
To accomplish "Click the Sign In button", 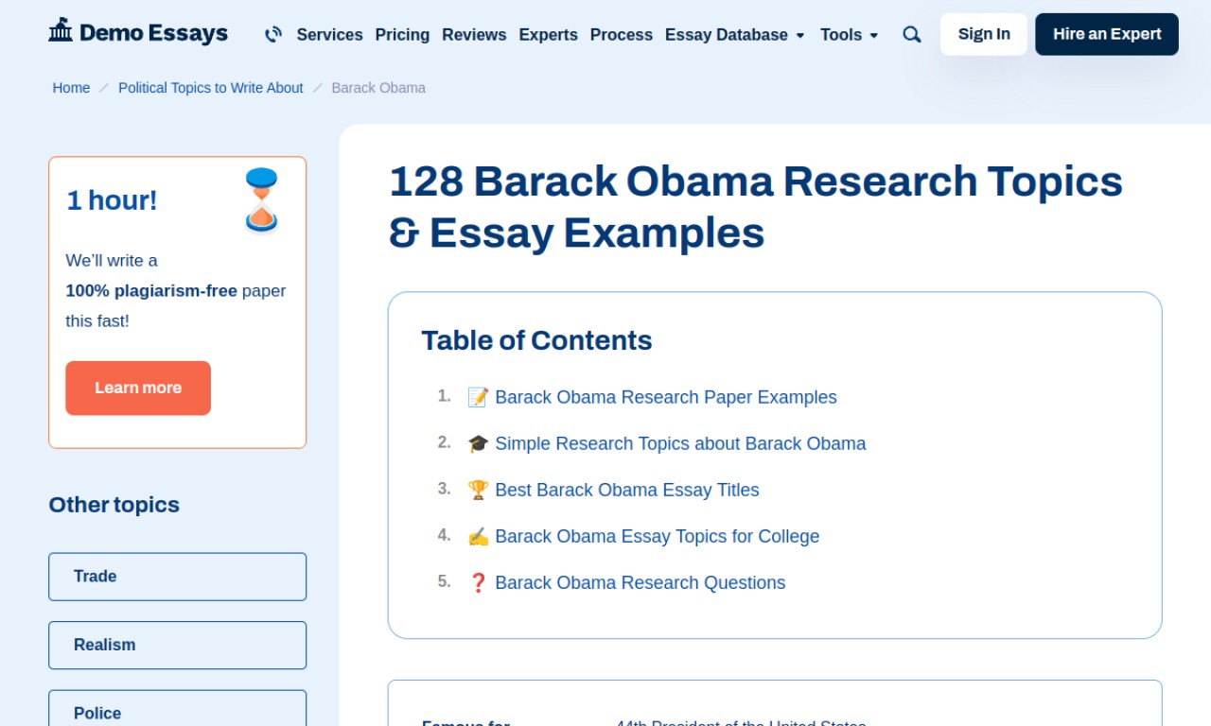I will [984, 34].
